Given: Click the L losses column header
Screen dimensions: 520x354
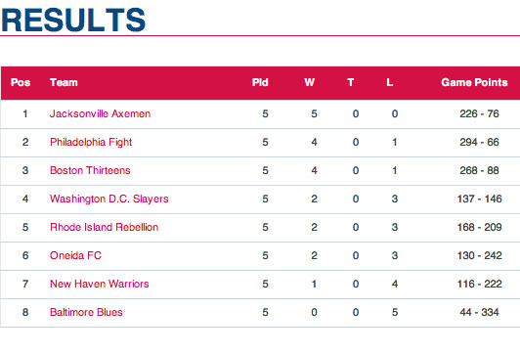Looking at the screenshot, I should [x=390, y=82].
